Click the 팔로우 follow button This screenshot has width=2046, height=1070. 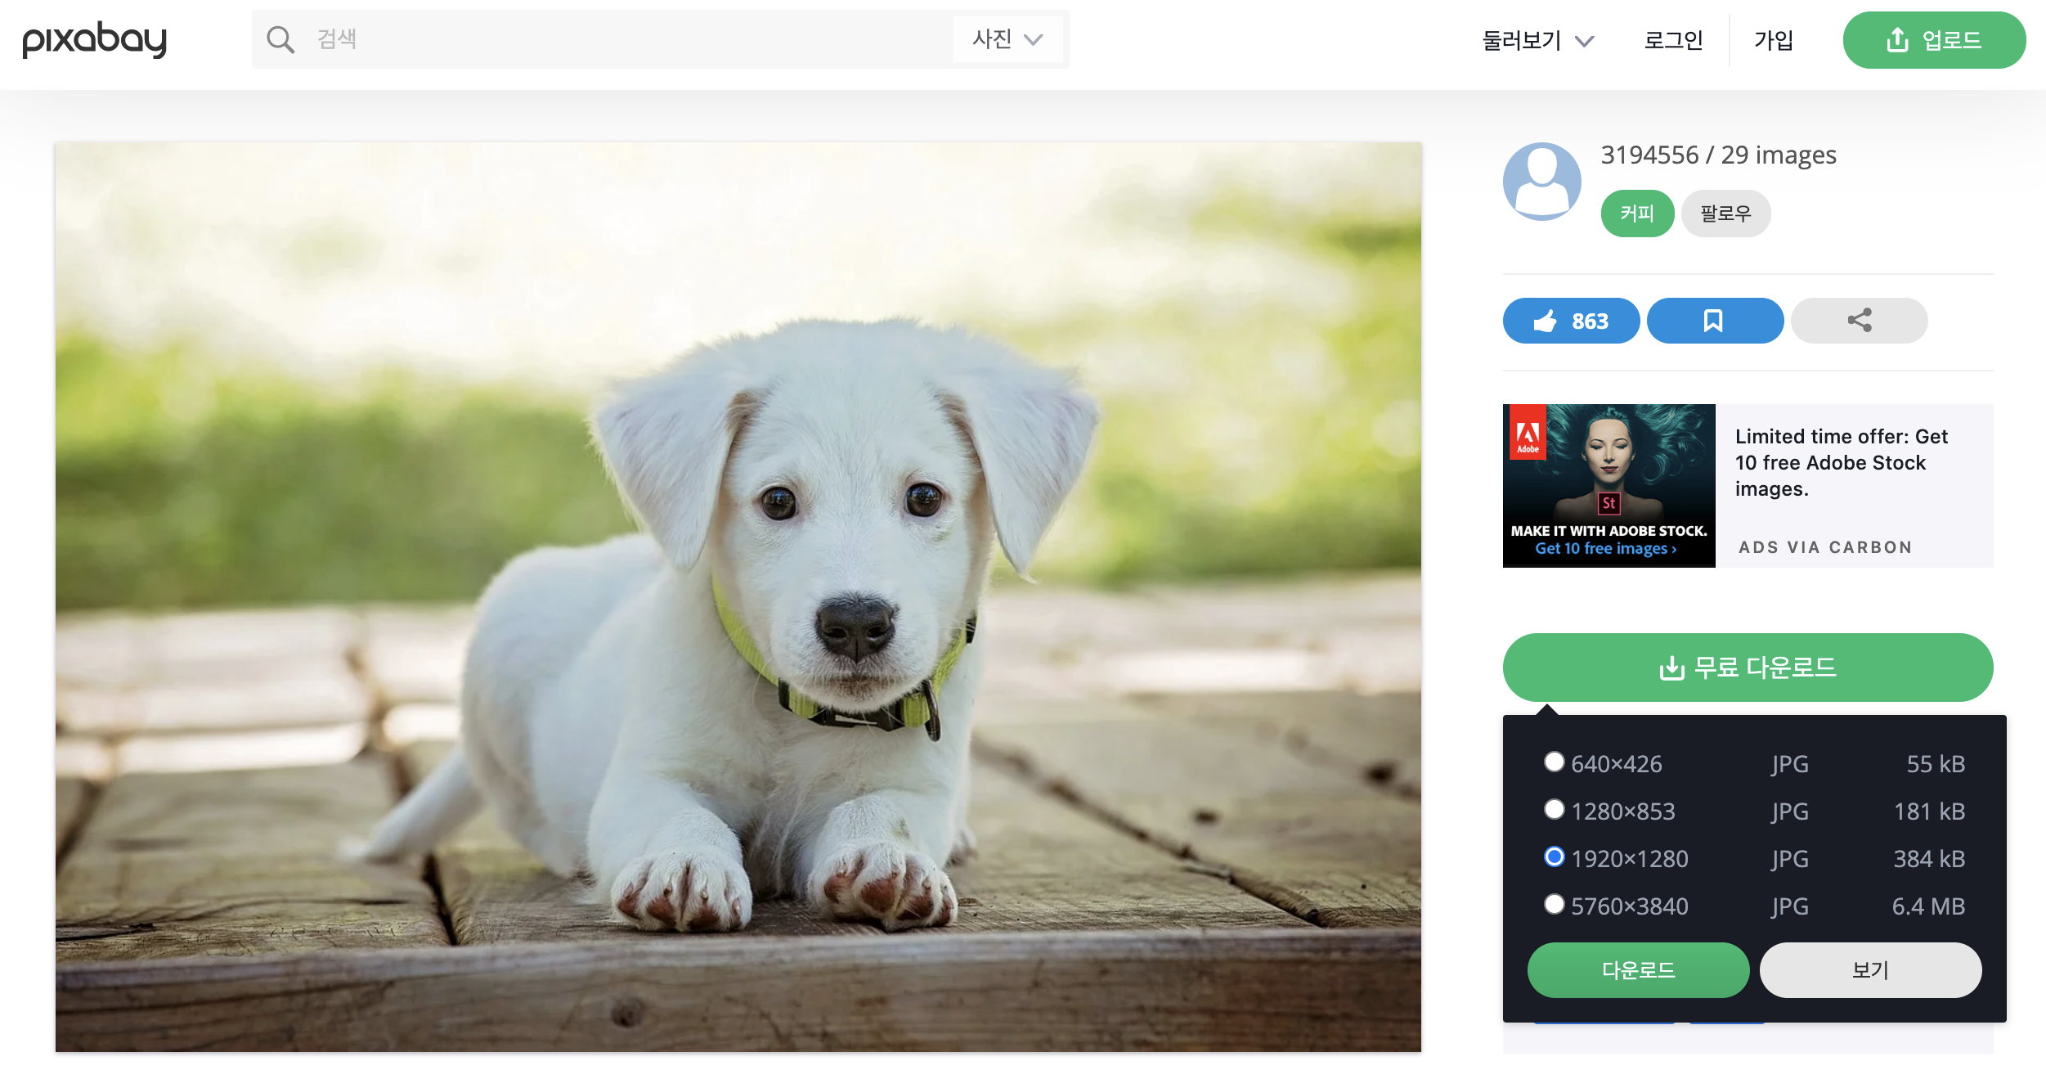pos(1725,214)
